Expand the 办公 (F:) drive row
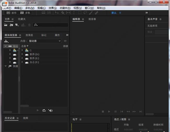 (22, 62)
